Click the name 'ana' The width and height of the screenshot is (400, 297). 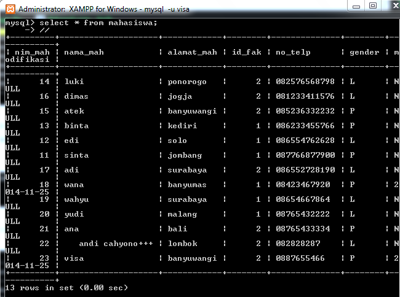click(71, 229)
